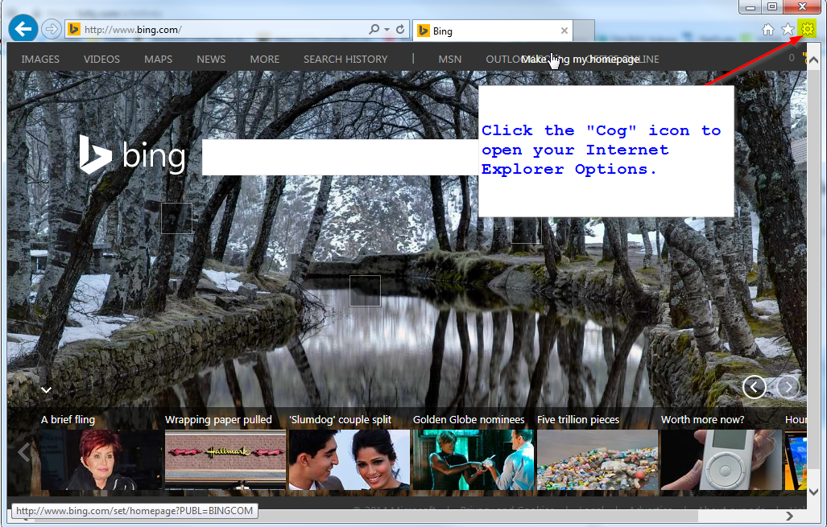Open NEWS in Bing menu
This screenshot has width=827, height=527.
[x=211, y=59]
